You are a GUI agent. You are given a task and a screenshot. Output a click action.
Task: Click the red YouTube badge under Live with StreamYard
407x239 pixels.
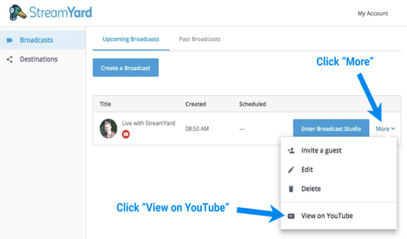[x=126, y=134]
